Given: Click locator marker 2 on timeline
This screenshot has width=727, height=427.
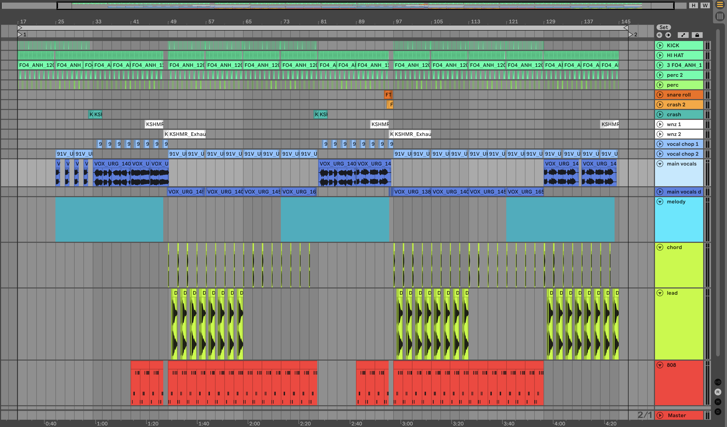Looking at the screenshot, I should 631,35.
